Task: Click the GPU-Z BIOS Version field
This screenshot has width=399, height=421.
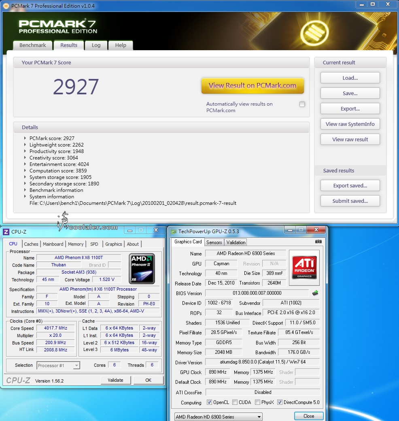Action: pos(257,293)
